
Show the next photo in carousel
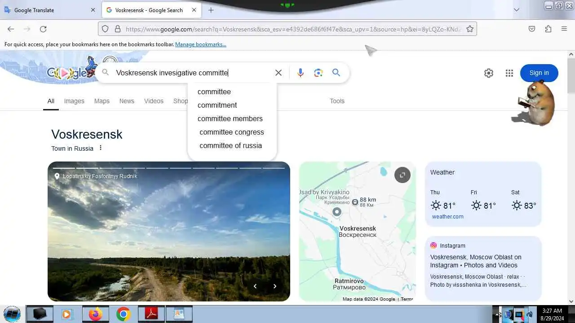(x=275, y=286)
